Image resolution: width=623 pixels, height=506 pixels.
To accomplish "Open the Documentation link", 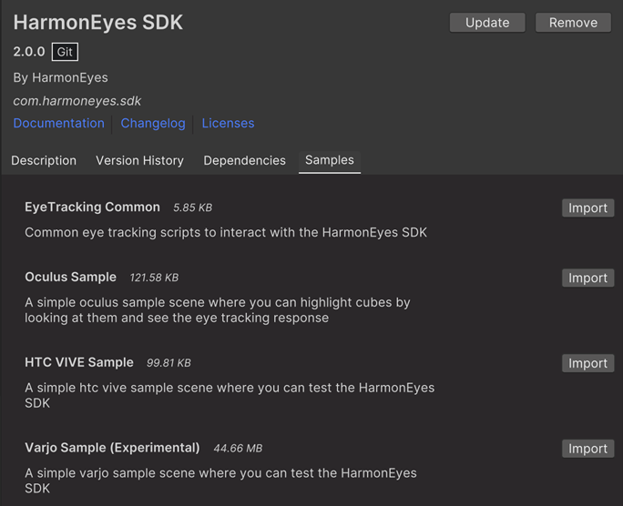I will (58, 123).
